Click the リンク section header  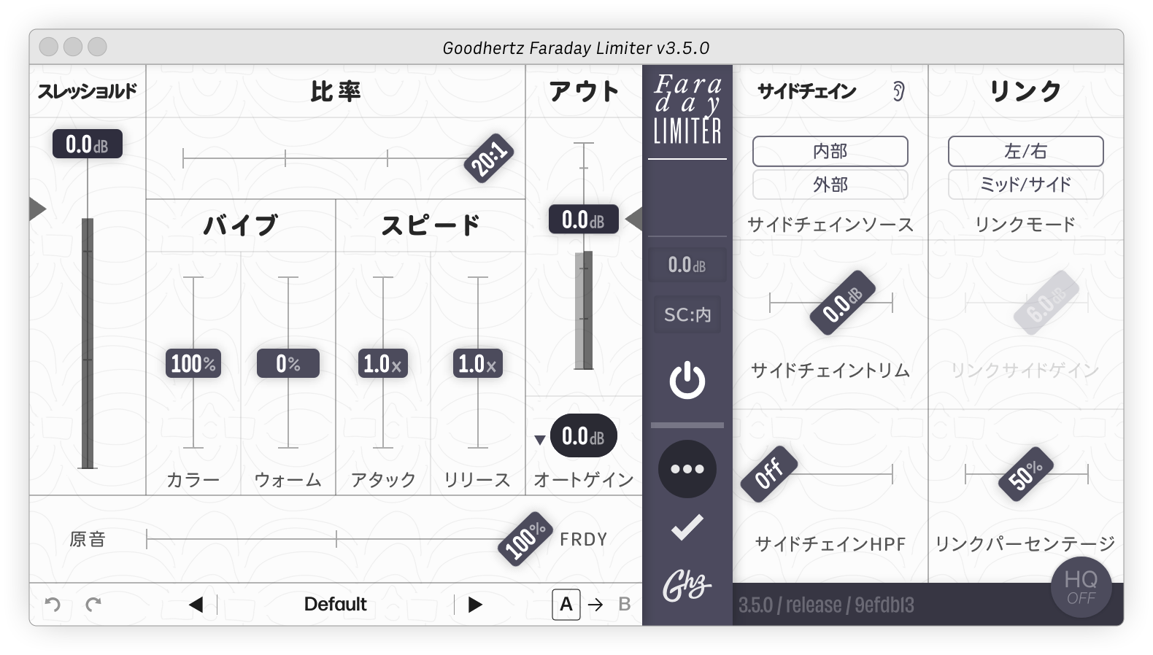point(1026,91)
